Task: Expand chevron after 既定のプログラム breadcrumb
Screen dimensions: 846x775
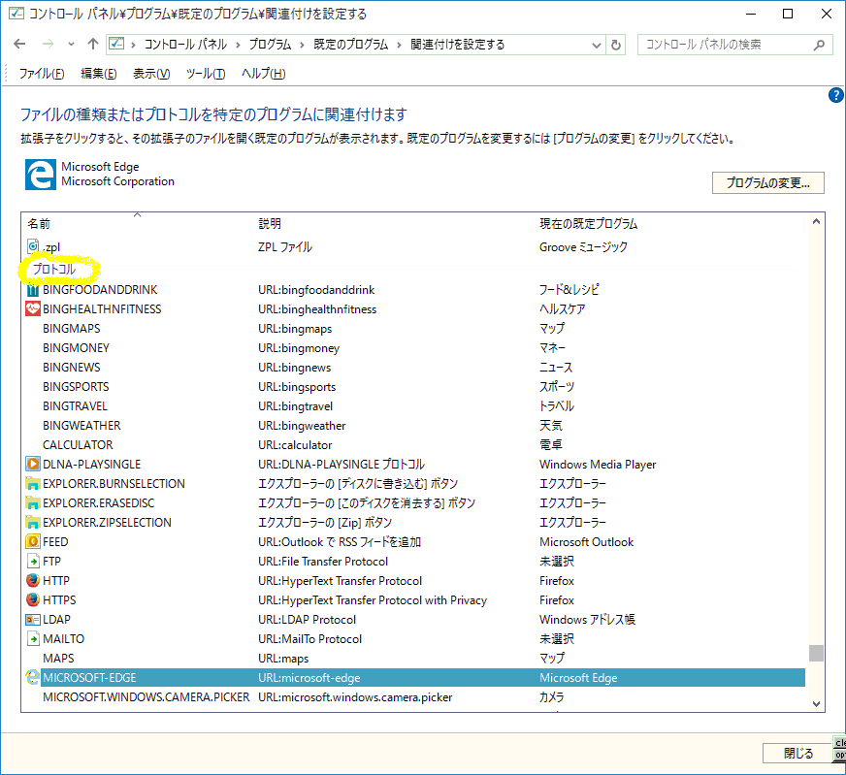Action: click(x=400, y=45)
